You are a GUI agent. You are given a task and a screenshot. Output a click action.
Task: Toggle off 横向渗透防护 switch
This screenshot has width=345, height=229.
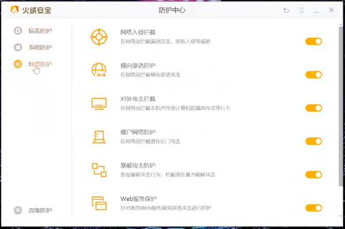(x=314, y=75)
